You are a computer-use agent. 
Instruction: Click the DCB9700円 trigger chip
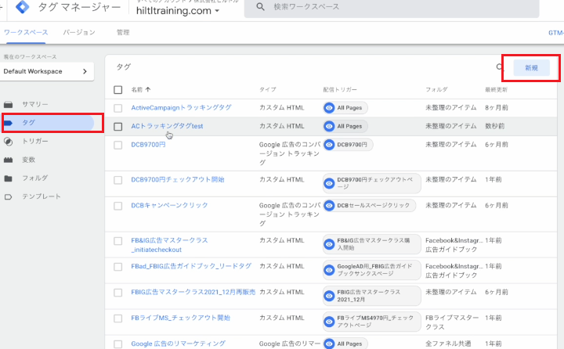point(348,145)
